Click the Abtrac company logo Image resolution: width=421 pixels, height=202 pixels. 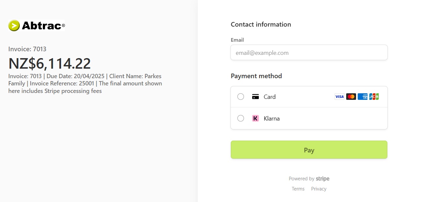pyautogui.click(x=36, y=25)
